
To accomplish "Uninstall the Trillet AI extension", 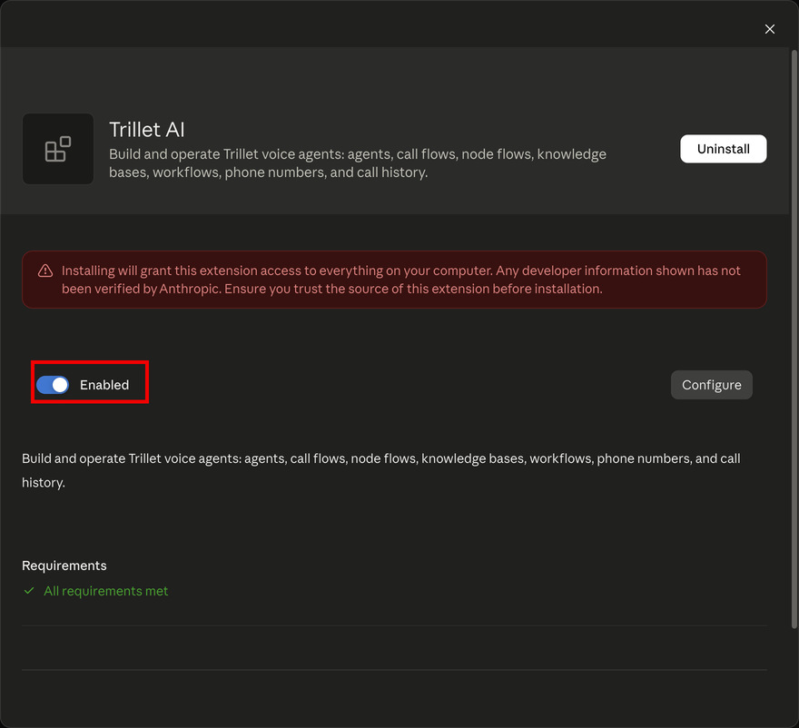I will 723,149.
